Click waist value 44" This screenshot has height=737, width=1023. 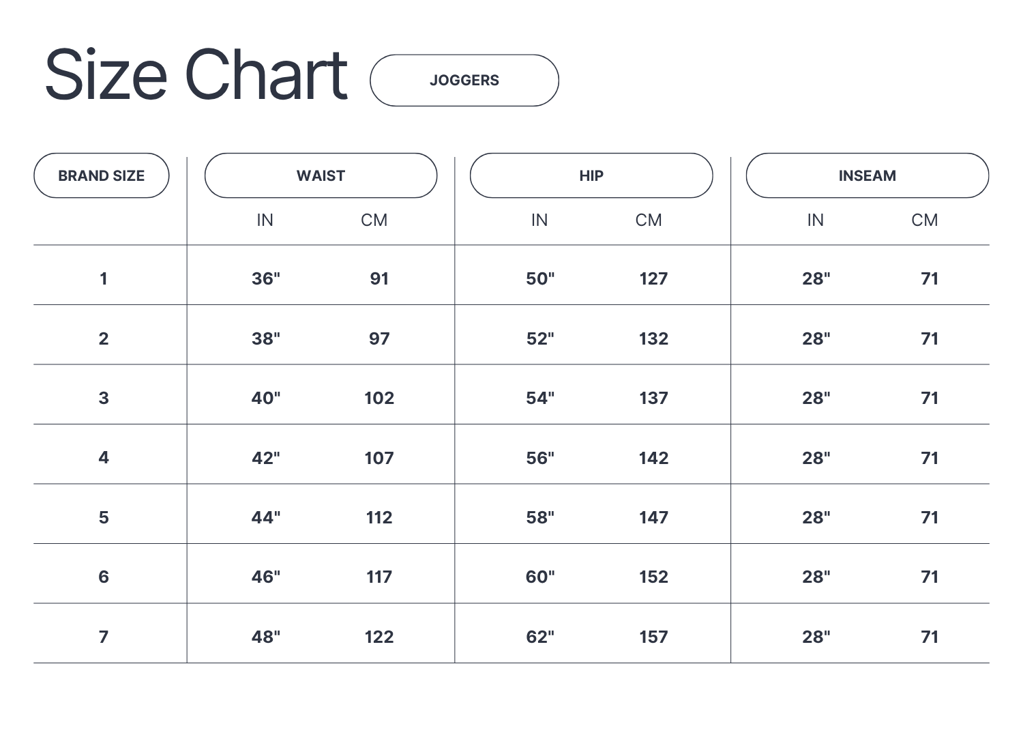(265, 517)
